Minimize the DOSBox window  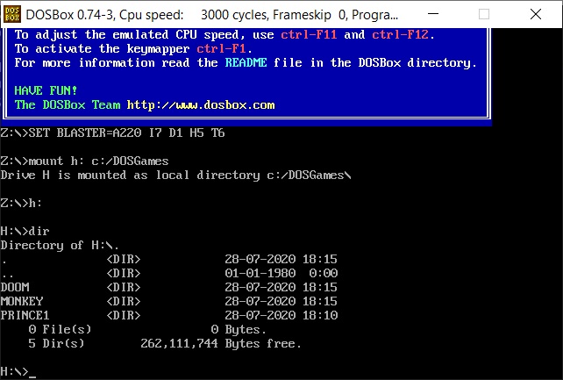tap(433, 14)
